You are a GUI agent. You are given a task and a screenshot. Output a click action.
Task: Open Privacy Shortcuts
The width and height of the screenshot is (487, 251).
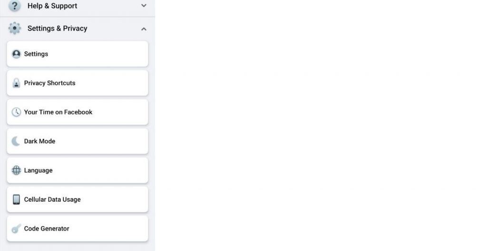point(78,83)
